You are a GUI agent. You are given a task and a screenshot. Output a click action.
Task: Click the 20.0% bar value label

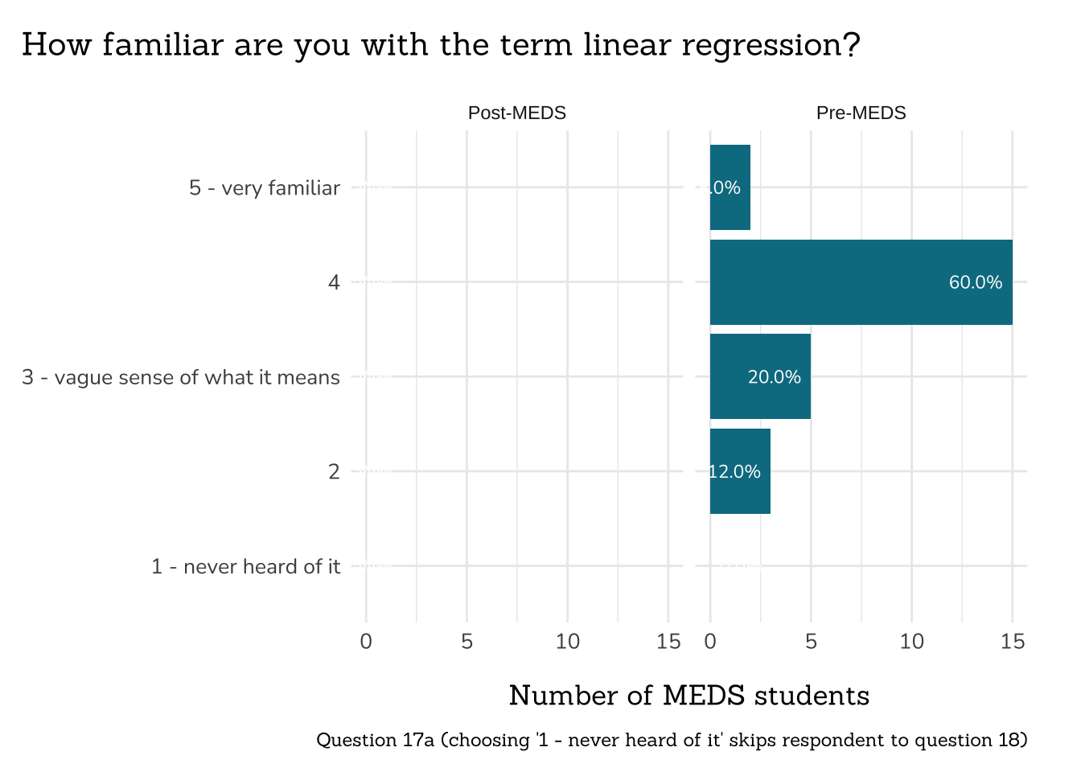pyautogui.click(x=774, y=377)
